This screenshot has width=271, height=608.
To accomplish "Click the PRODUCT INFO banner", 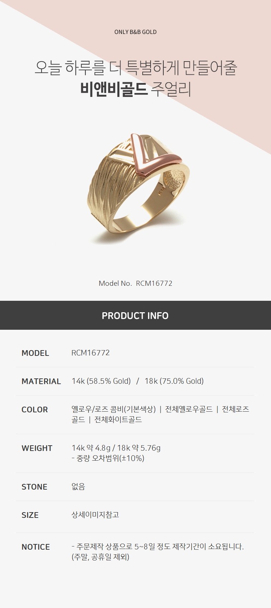I will [x=135, y=315].
